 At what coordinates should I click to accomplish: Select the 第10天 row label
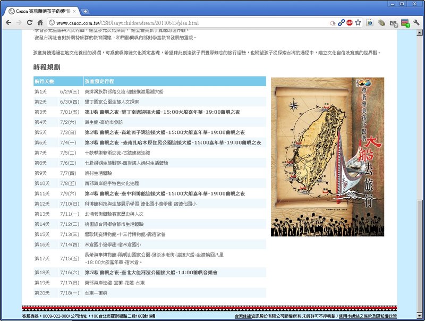[42, 183]
